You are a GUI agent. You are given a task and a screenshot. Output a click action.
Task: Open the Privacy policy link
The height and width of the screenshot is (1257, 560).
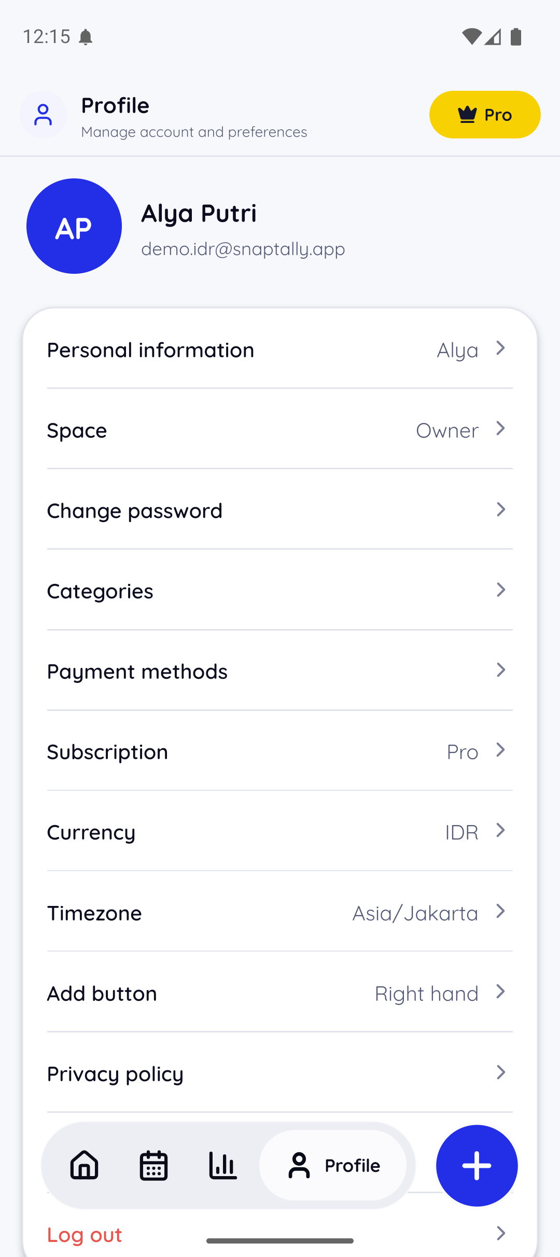280,1073
